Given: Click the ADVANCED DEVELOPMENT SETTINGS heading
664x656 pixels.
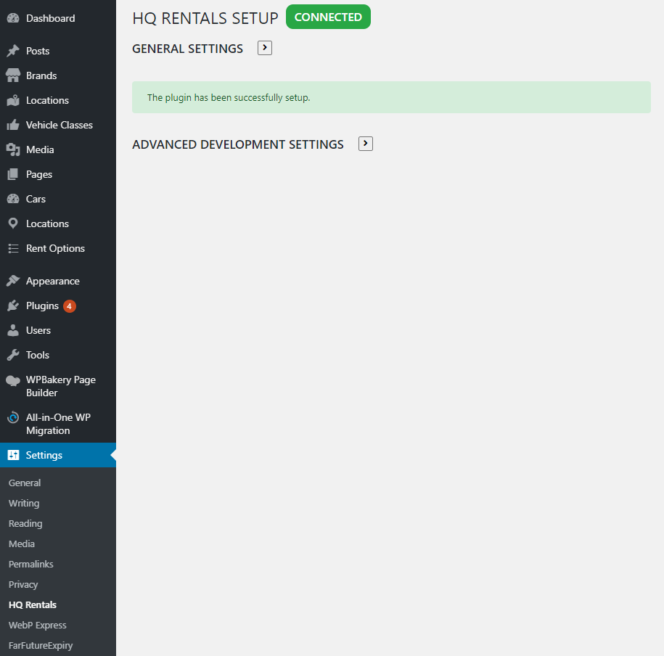Looking at the screenshot, I should click(238, 144).
